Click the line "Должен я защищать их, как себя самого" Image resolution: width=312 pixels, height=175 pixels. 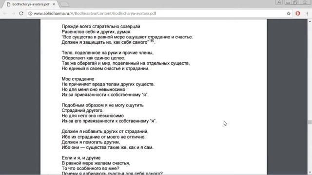tap(105, 42)
